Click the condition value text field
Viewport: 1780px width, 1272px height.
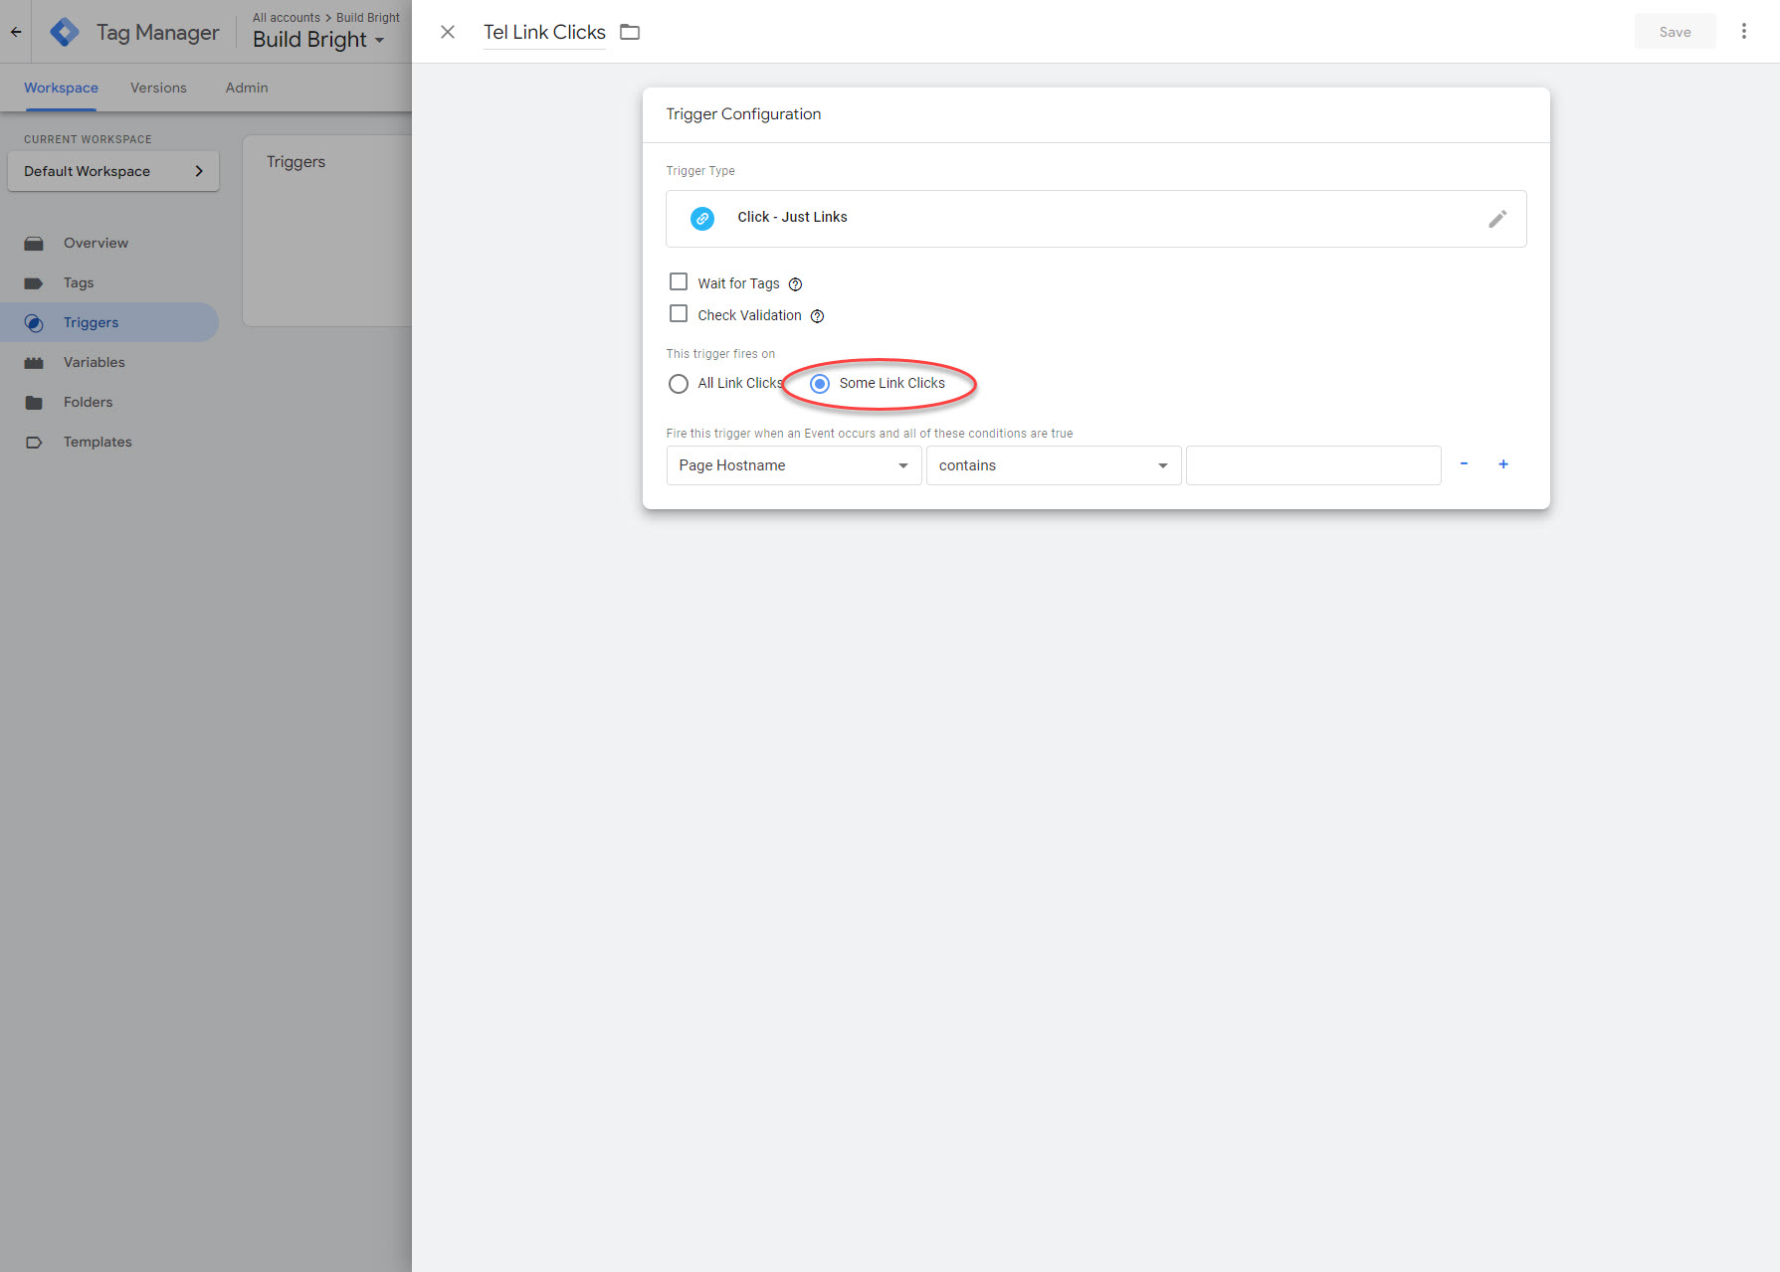(x=1313, y=465)
